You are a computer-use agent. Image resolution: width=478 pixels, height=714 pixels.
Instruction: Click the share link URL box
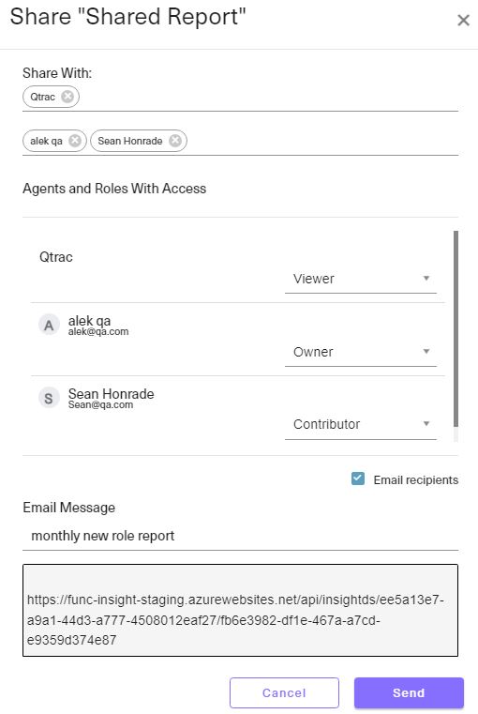(x=240, y=610)
